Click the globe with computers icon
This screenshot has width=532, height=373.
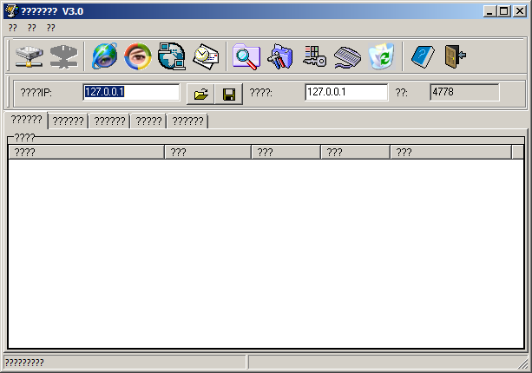(x=171, y=56)
